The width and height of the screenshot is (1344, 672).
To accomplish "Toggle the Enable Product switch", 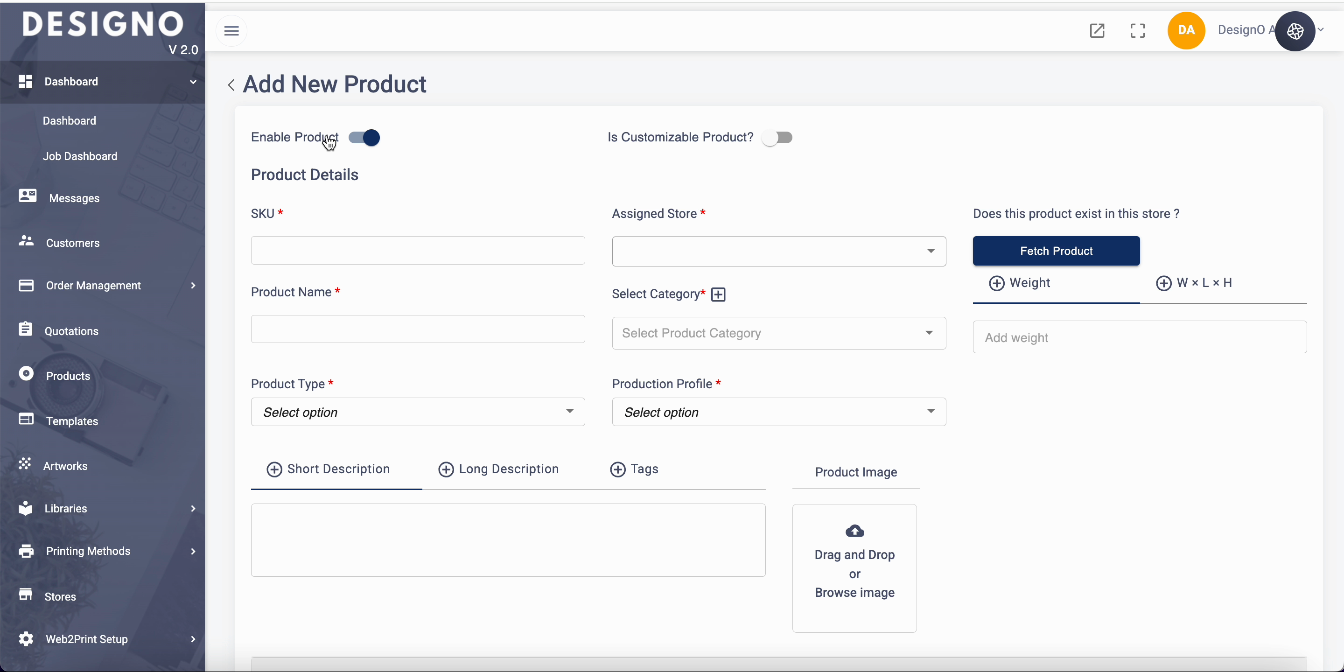I will tap(364, 138).
